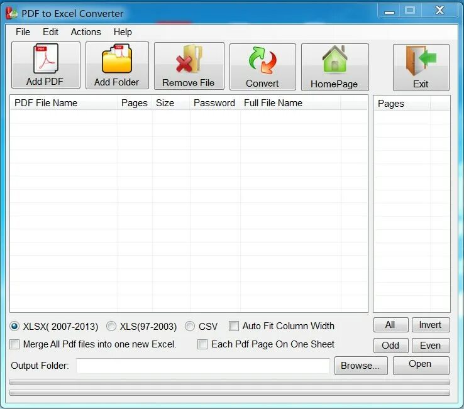464x409 pixels.
Task: Click Pages header in right panel
Action: pos(402,104)
